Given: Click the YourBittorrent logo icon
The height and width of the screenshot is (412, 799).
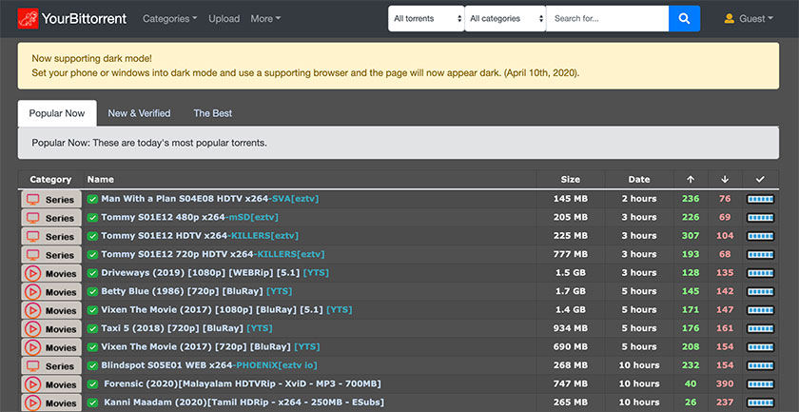Looking at the screenshot, I should click(x=29, y=18).
